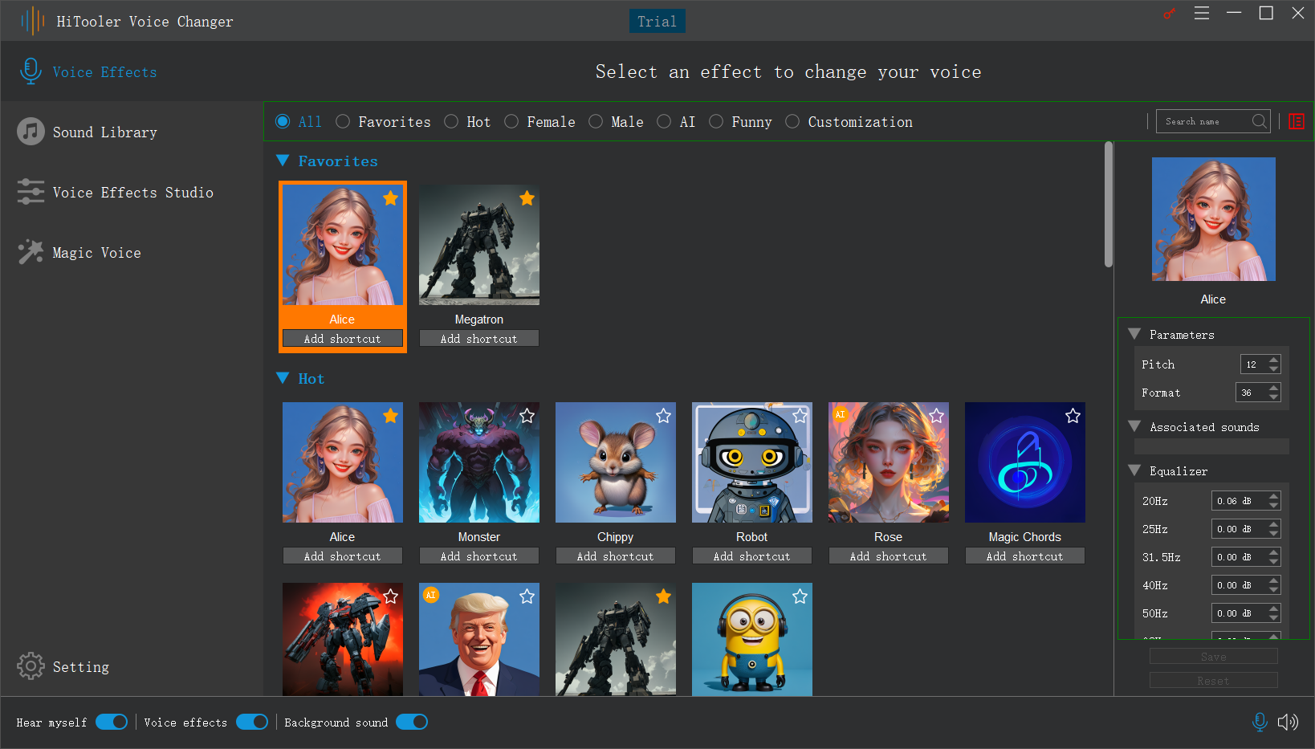
Task: Add shortcut for Favorites Alice
Action: coord(343,339)
